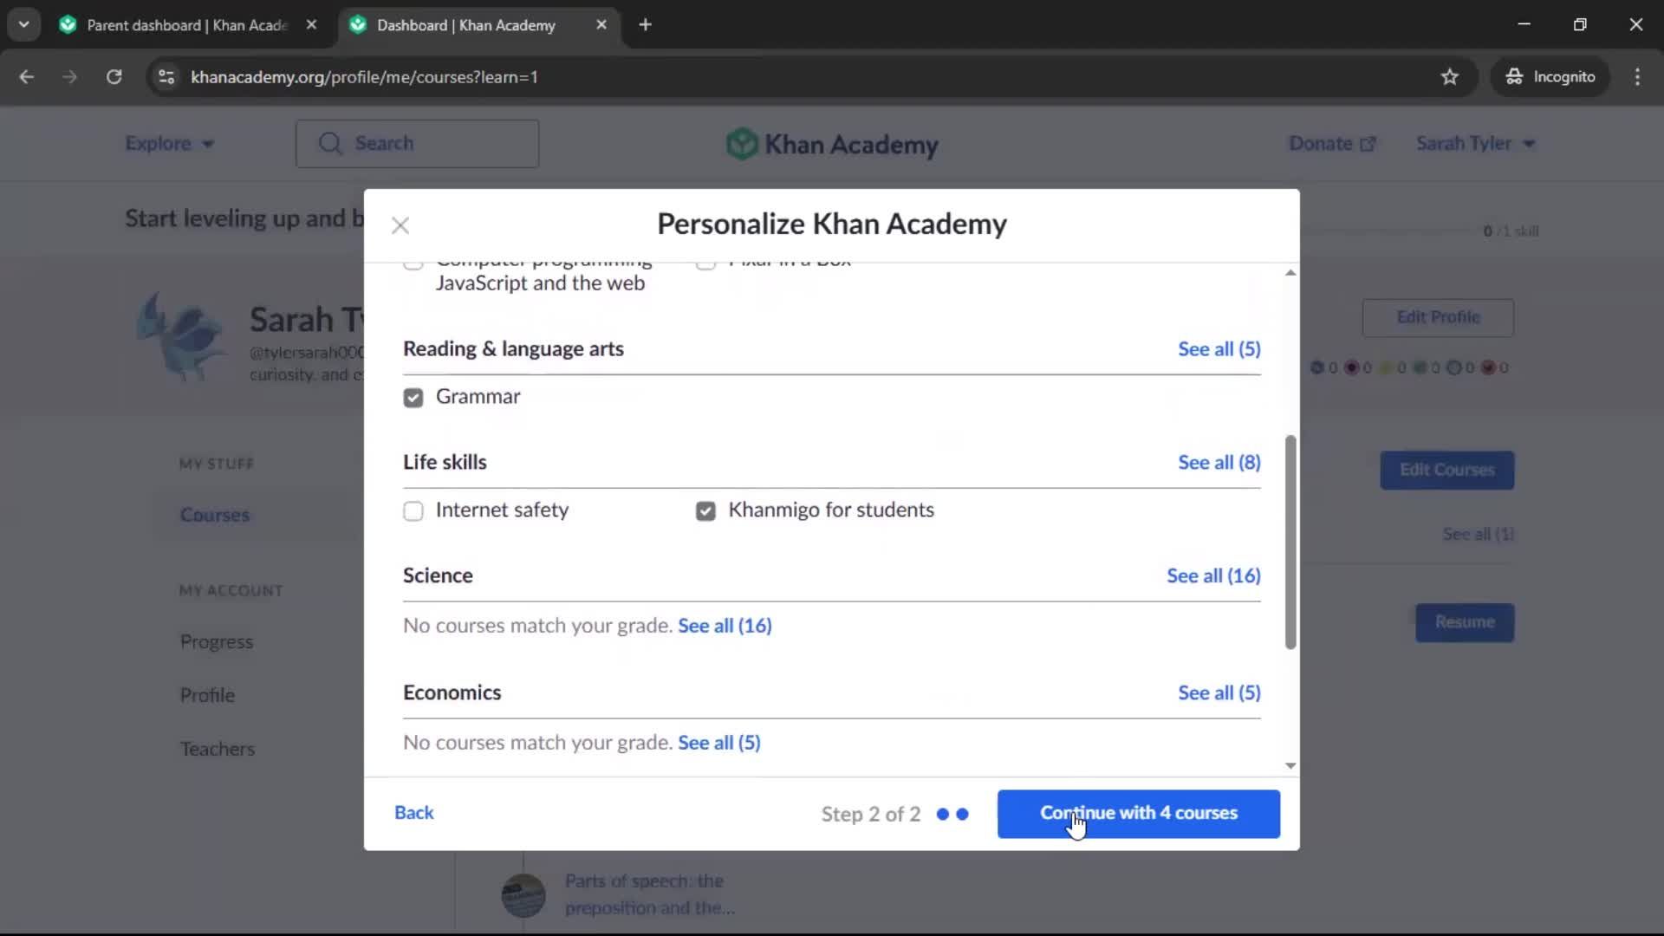
Task: Open Progress in My Account sidebar
Action: pos(217,642)
